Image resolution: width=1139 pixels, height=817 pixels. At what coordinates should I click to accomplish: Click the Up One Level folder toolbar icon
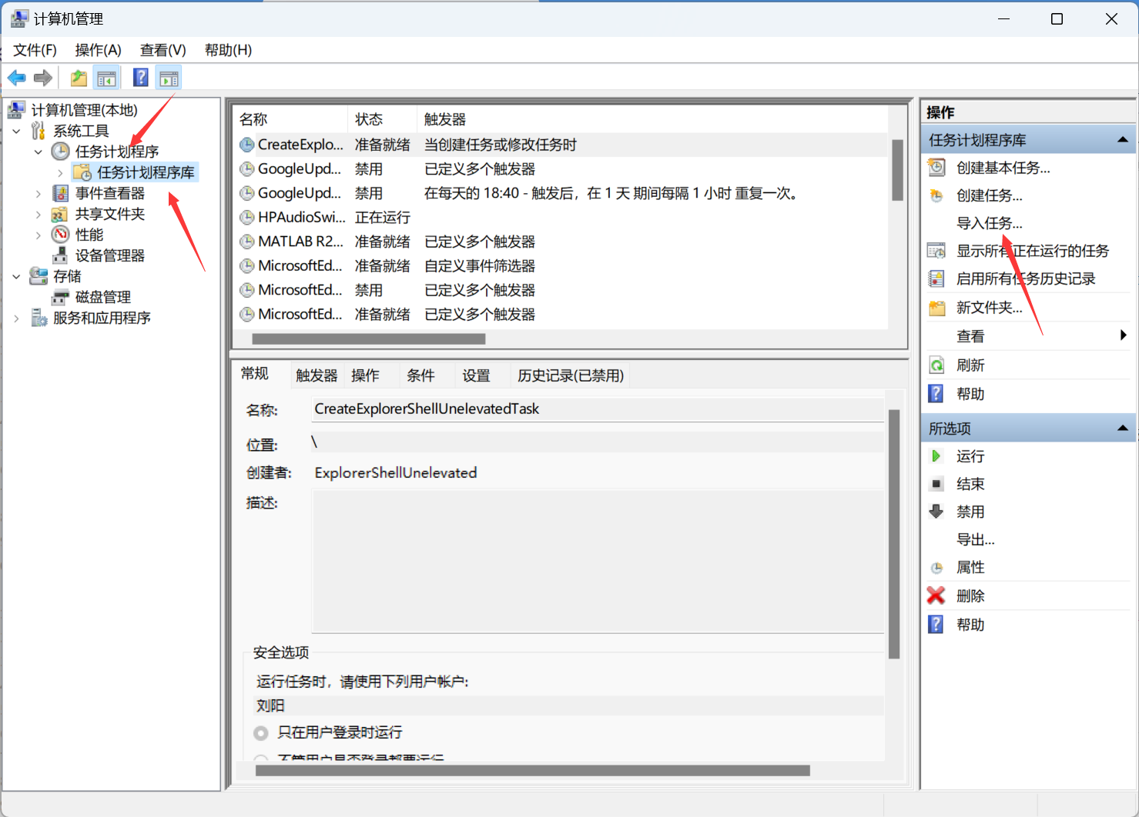(x=79, y=78)
